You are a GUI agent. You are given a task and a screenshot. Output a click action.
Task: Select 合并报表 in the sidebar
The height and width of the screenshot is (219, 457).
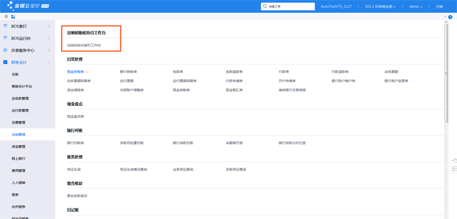19,206
